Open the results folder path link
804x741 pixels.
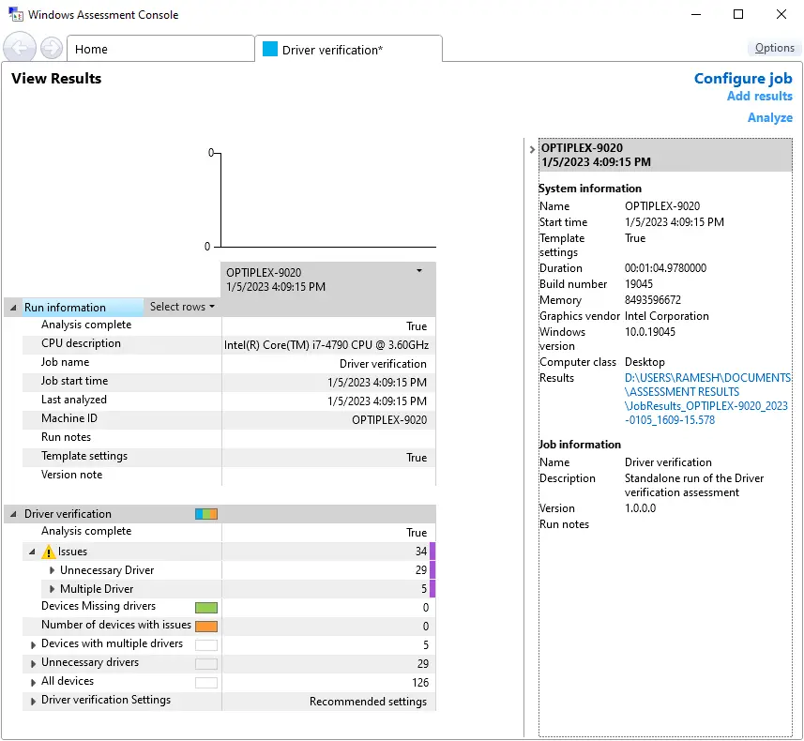click(x=707, y=399)
